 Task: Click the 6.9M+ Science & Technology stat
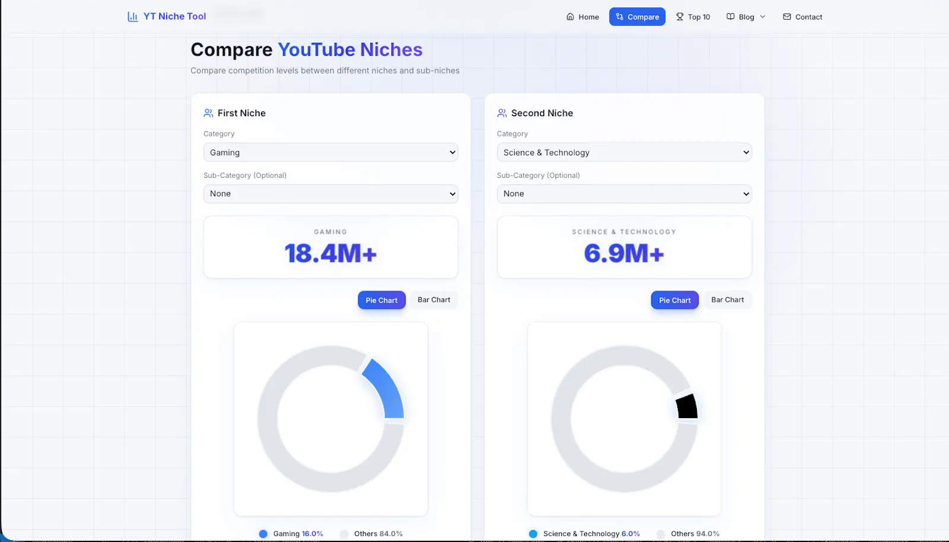pos(624,254)
